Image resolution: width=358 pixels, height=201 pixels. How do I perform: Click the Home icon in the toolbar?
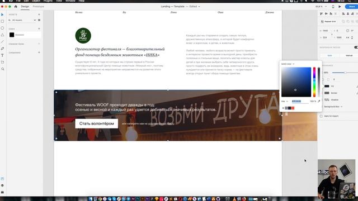click(x=16, y=7)
